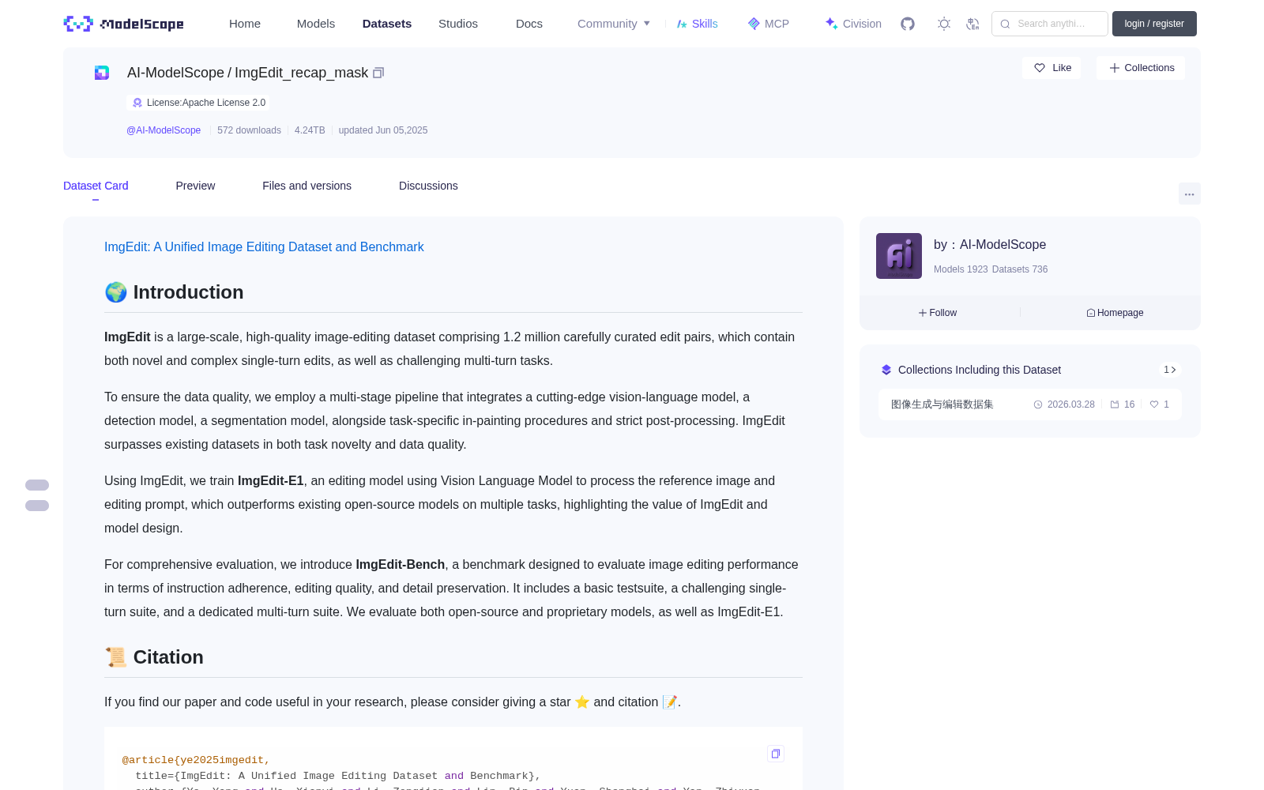Click the updated Jun 05,2025 text
This screenshot has height=790, width=1264.
[383, 130]
